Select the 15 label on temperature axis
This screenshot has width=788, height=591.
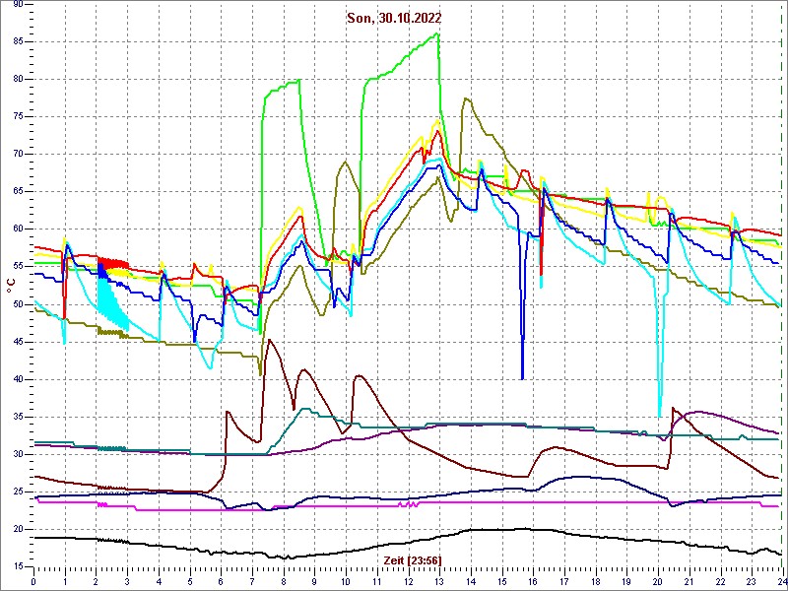(x=18, y=567)
